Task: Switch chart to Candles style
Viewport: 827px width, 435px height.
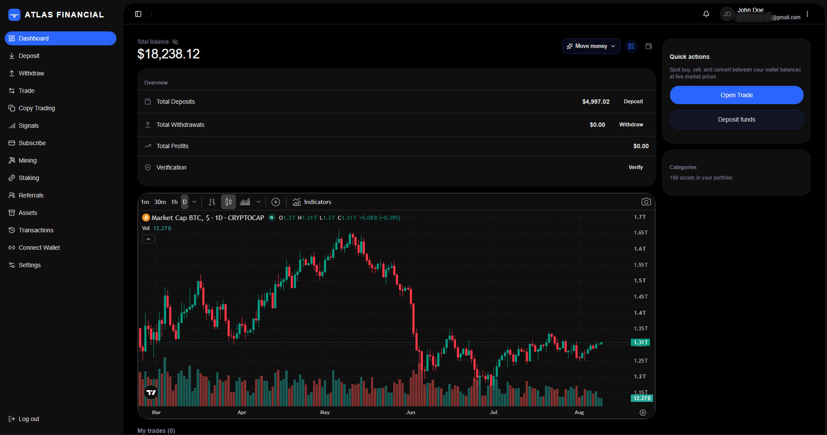Action: click(x=228, y=202)
